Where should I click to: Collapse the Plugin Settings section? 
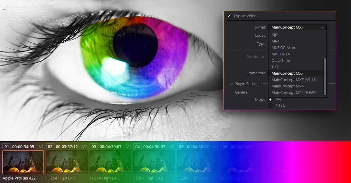coord(231,84)
